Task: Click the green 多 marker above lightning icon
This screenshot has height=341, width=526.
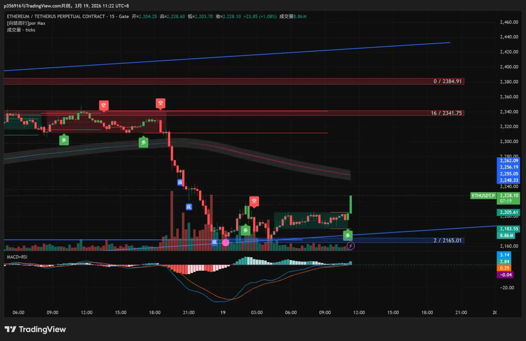Action: pos(348,235)
